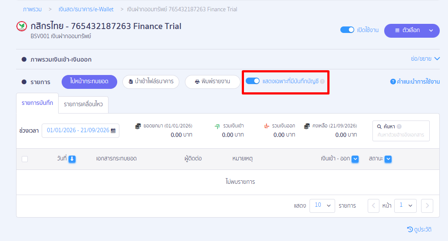
Task: Click the Kasikorn bank logo icon
Action: pyautogui.click(x=22, y=26)
